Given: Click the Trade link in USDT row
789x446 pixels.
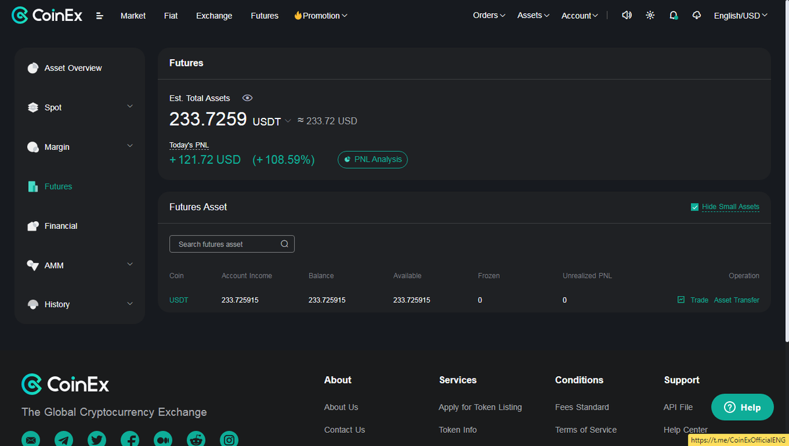Looking at the screenshot, I should [x=700, y=300].
